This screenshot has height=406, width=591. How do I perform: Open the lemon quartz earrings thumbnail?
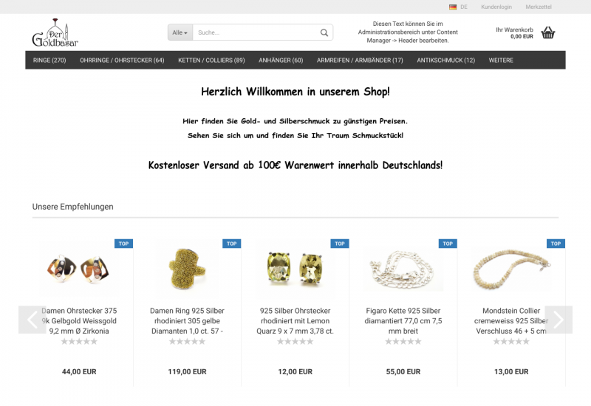295,269
